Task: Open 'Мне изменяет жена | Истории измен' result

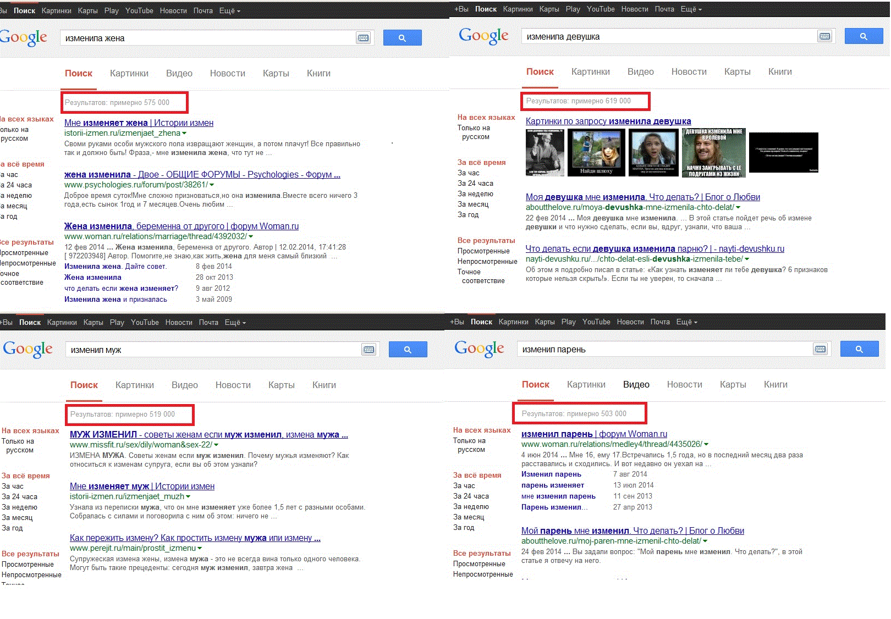Action: click(x=139, y=123)
